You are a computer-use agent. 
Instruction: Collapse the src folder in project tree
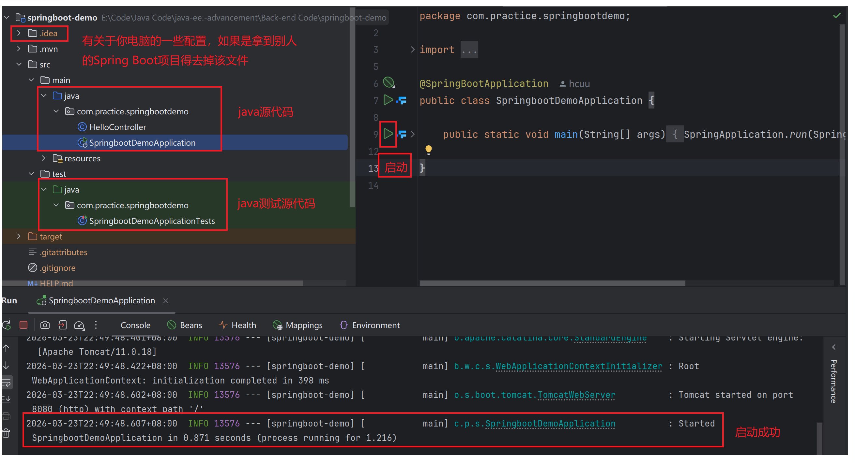point(19,64)
